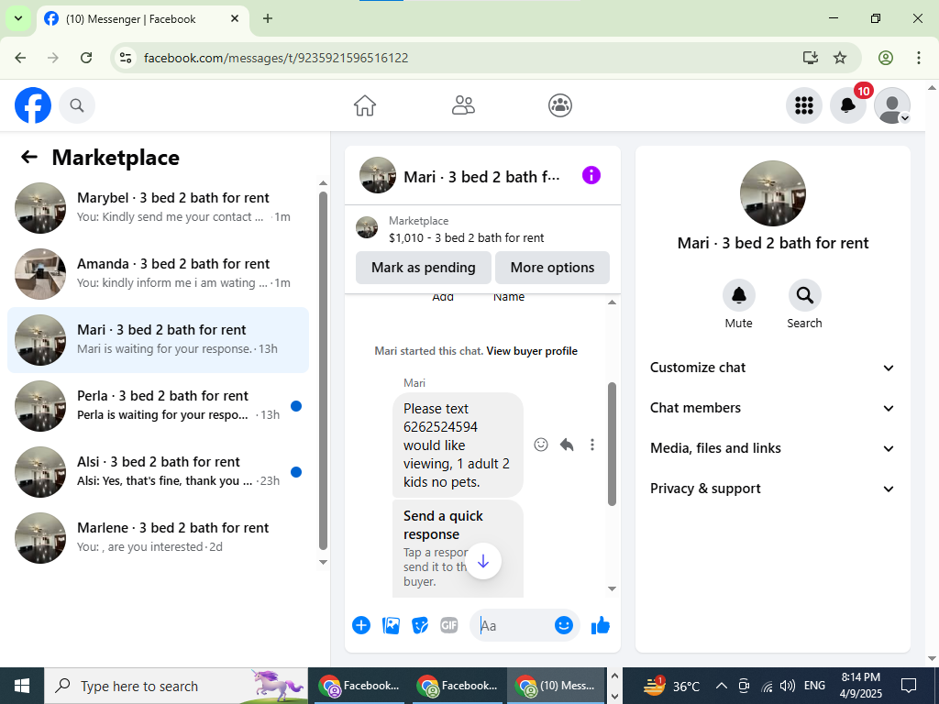Open Alsi's unread conversation
The image size is (939, 704).
pos(158,471)
